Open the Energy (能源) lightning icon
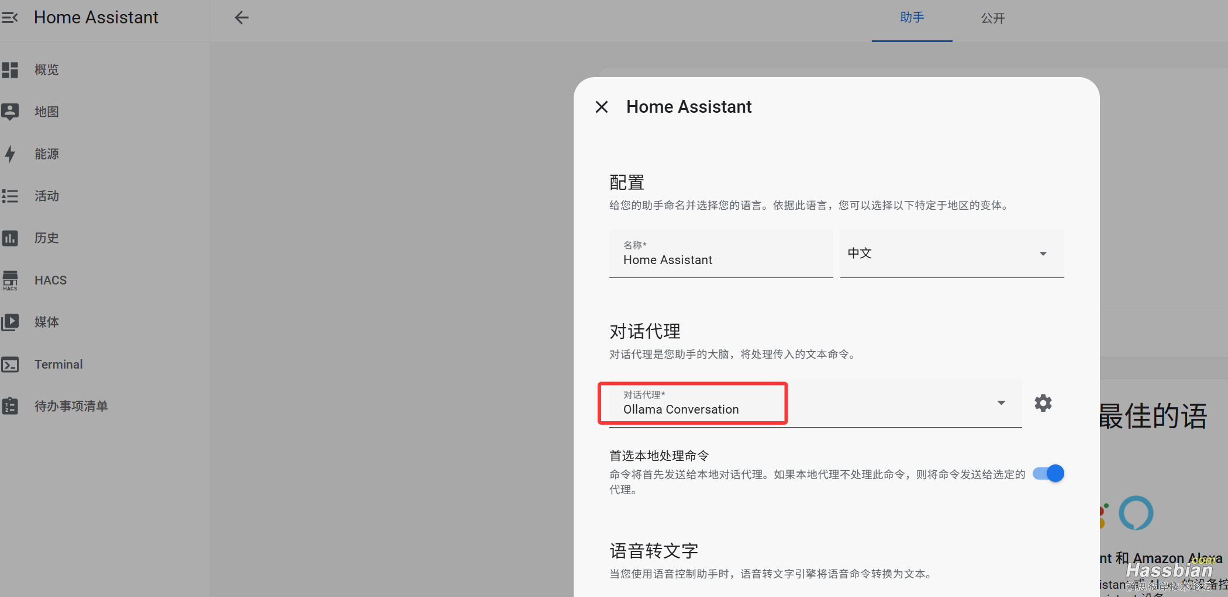This screenshot has width=1228, height=597. coord(10,154)
